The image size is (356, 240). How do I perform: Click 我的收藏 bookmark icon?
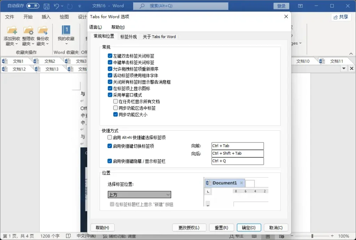pos(66,30)
